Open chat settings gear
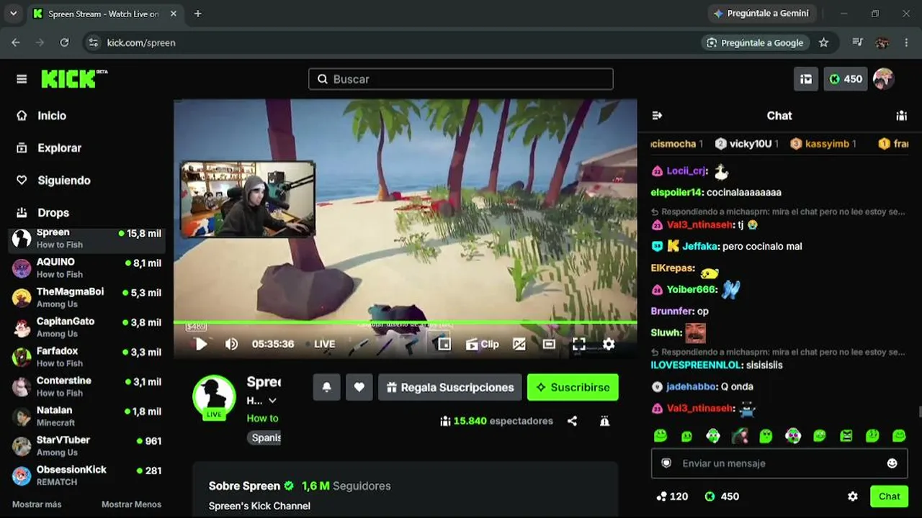The width and height of the screenshot is (922, 518). tap(853, 496)
